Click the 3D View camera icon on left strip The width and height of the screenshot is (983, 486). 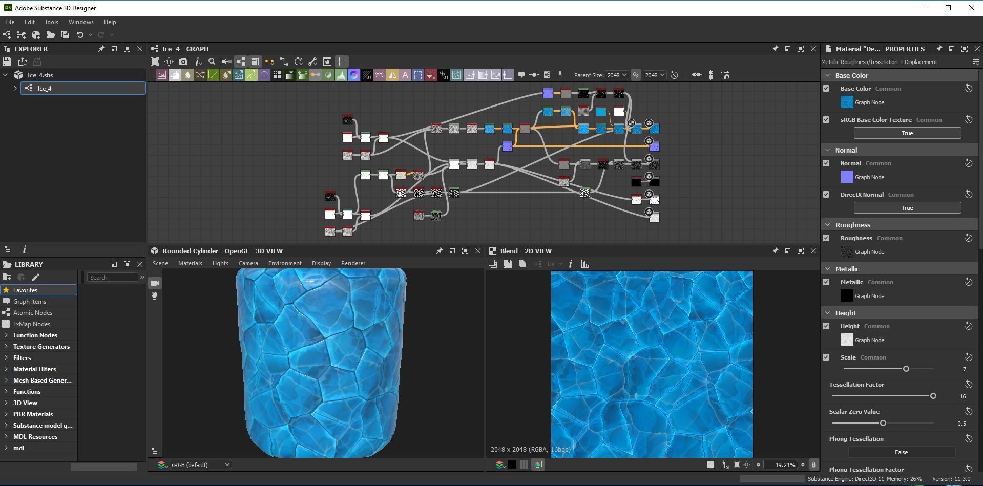coord(155,283)
